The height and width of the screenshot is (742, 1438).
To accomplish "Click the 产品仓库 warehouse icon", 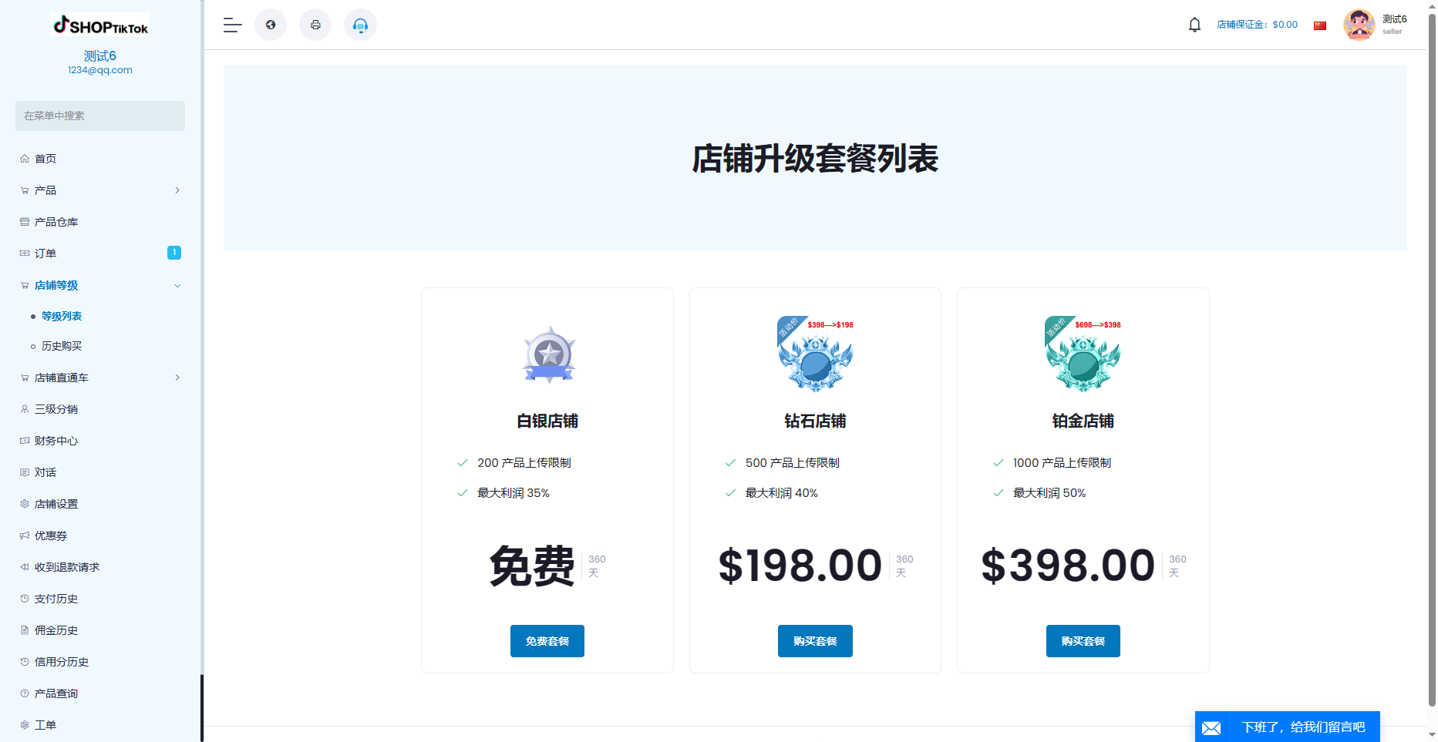I will click(25, 222).
